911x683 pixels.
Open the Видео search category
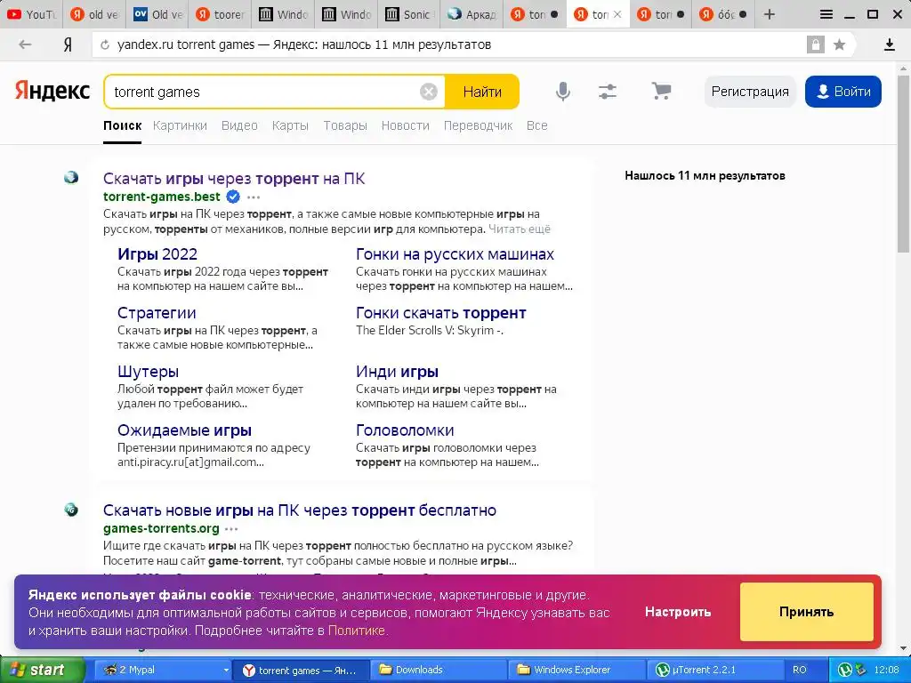click(239, 125)
